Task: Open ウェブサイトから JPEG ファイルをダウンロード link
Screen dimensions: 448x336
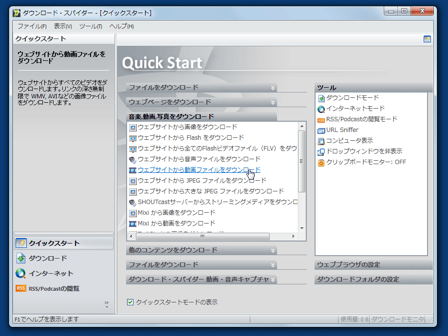Action: [x=202, y=181]
